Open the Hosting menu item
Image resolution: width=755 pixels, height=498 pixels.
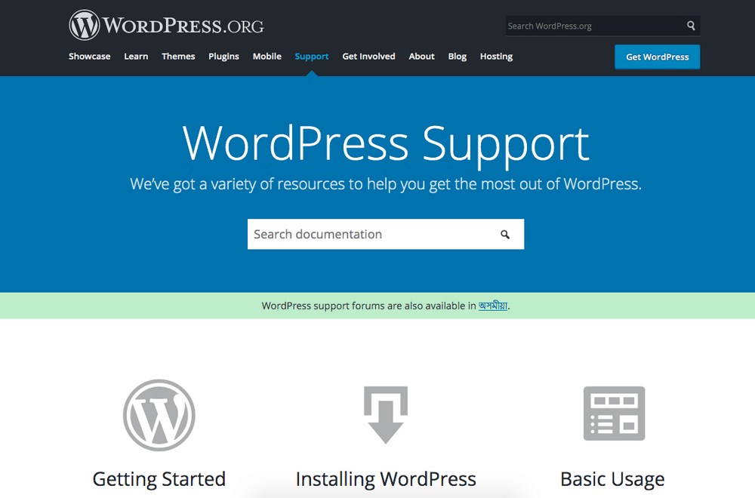pos(496,57)
